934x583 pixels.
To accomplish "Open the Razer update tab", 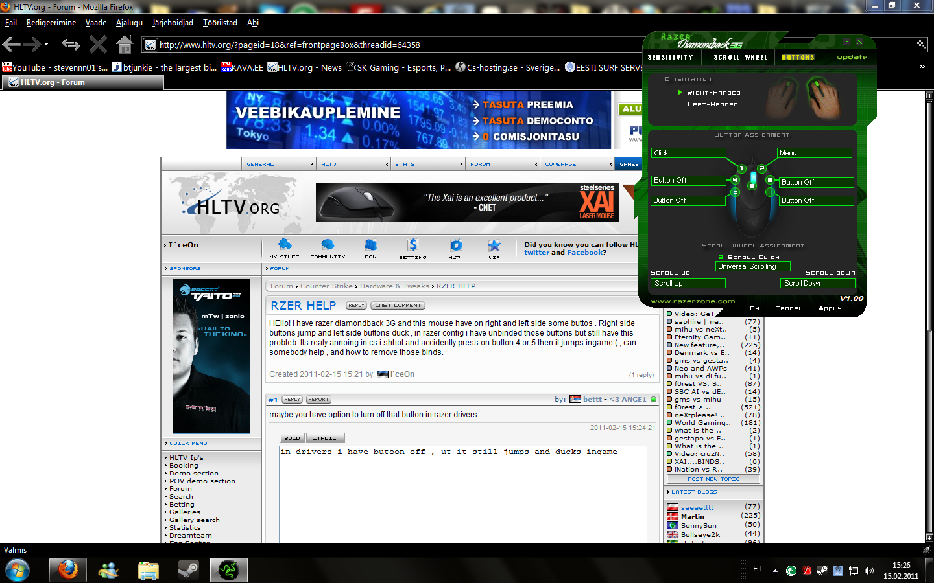I will (x=852, y=57).
